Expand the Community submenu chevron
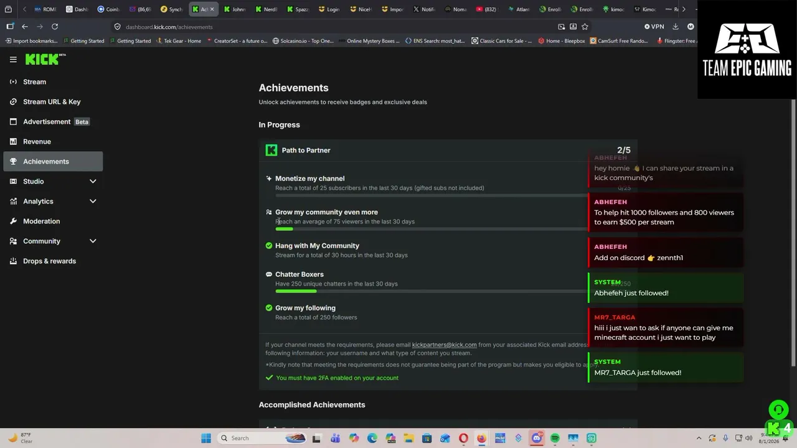The height and width of the screenshot is (448, 797). [x=93, y=241]
